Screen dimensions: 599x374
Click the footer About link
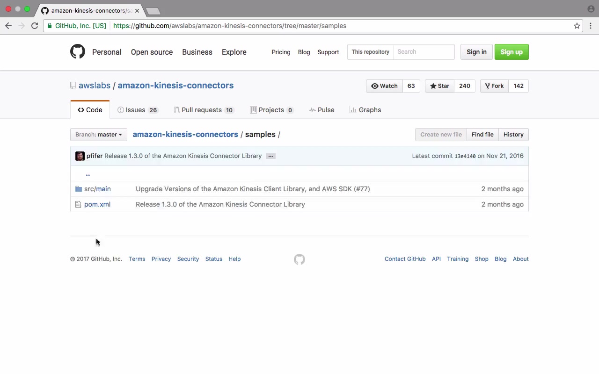click(x=521, y=259)
